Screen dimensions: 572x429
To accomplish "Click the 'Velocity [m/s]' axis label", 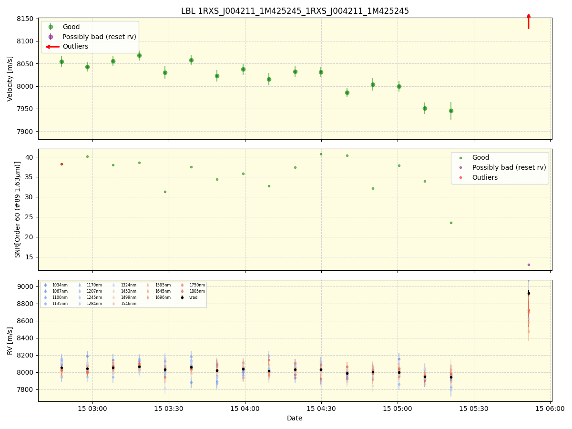I will click(x=10, y=79).
